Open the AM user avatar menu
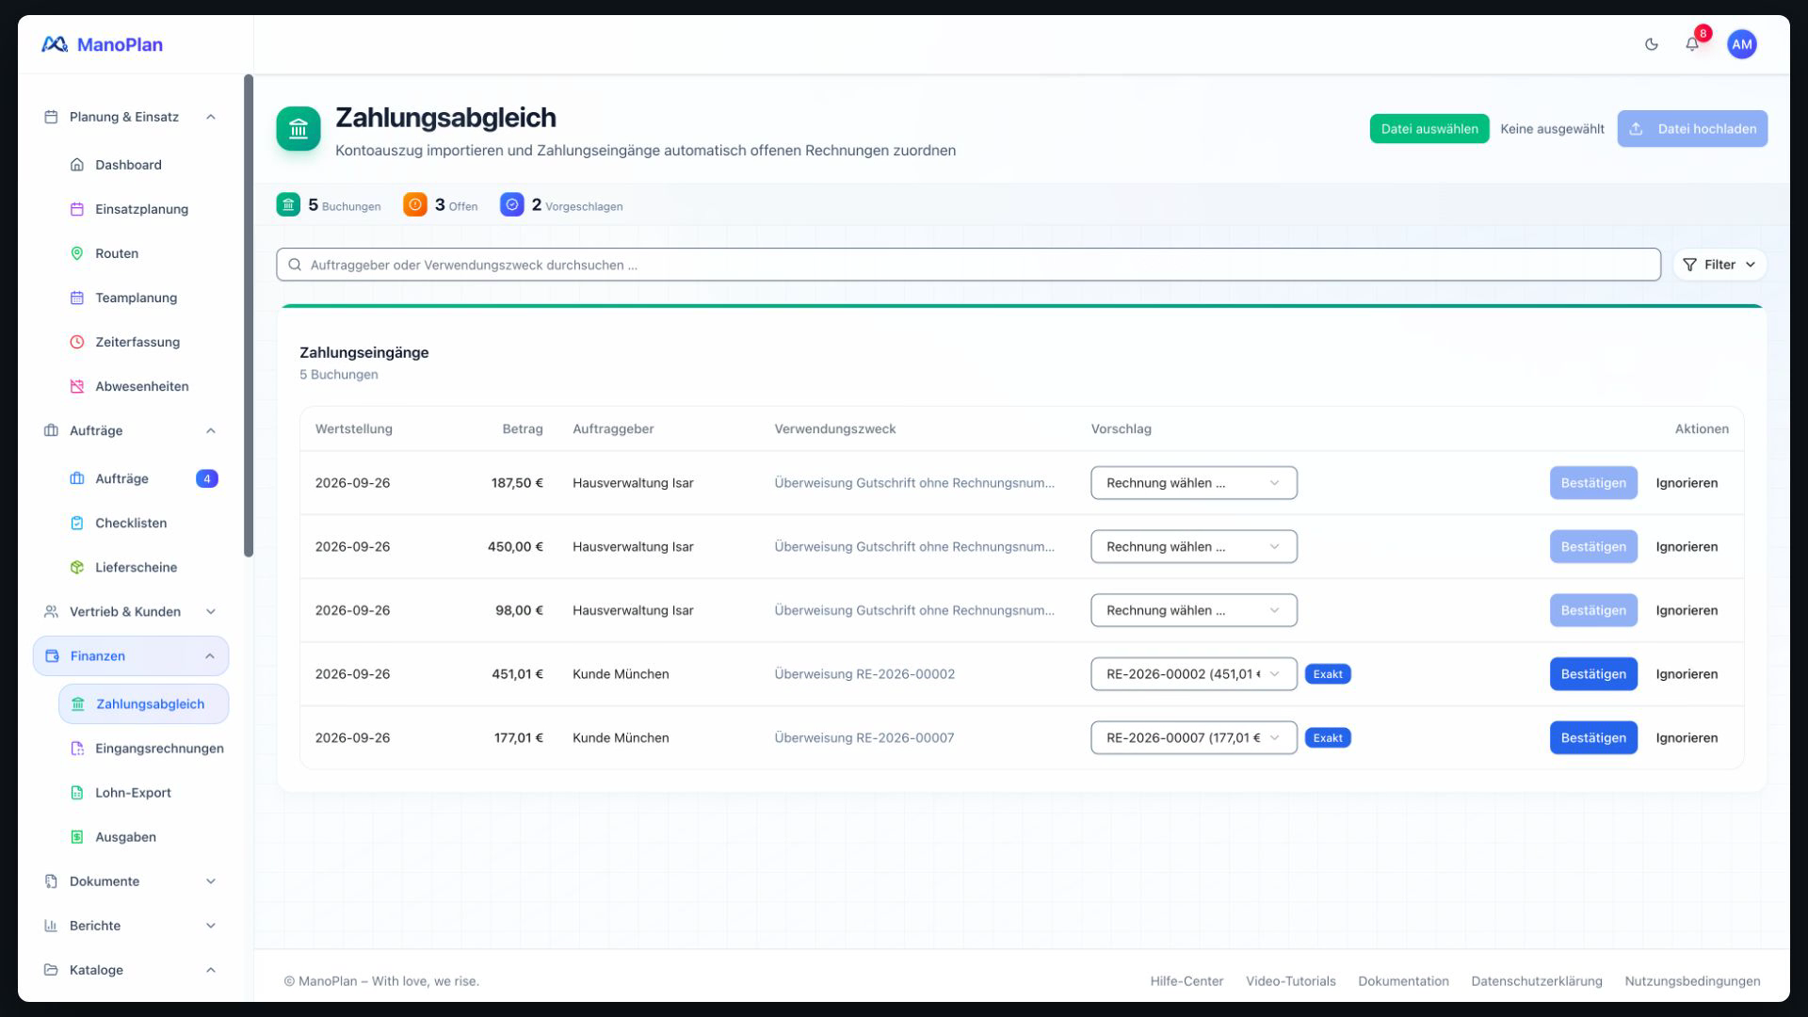 (x=1742, y=44)
